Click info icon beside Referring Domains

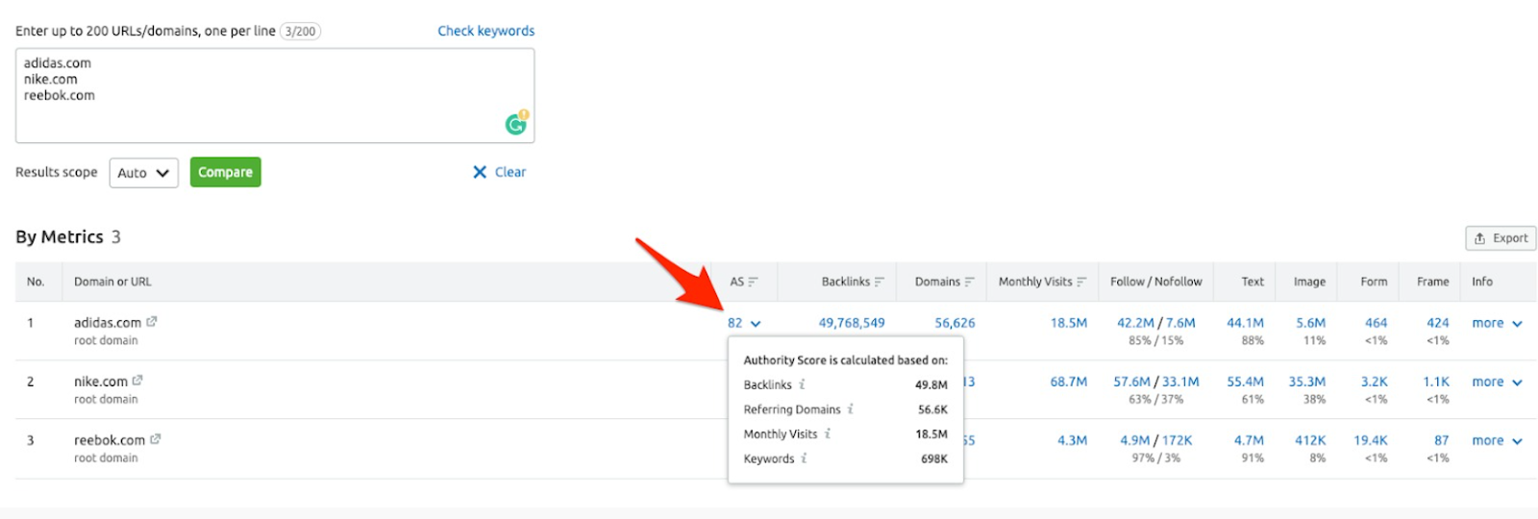[x=851, y=409]
